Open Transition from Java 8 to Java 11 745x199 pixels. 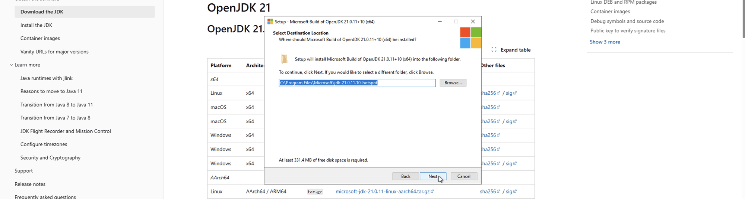coord(57,105)
